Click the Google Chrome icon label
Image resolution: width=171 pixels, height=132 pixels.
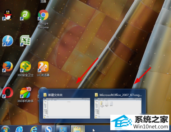click(x=43, y=25)
